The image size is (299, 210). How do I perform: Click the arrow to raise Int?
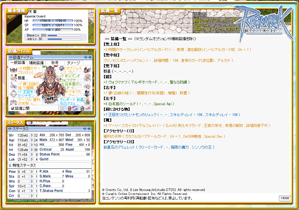click(x=32, y=149)
